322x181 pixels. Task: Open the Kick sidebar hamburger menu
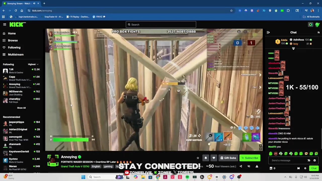tap(5, 24)
